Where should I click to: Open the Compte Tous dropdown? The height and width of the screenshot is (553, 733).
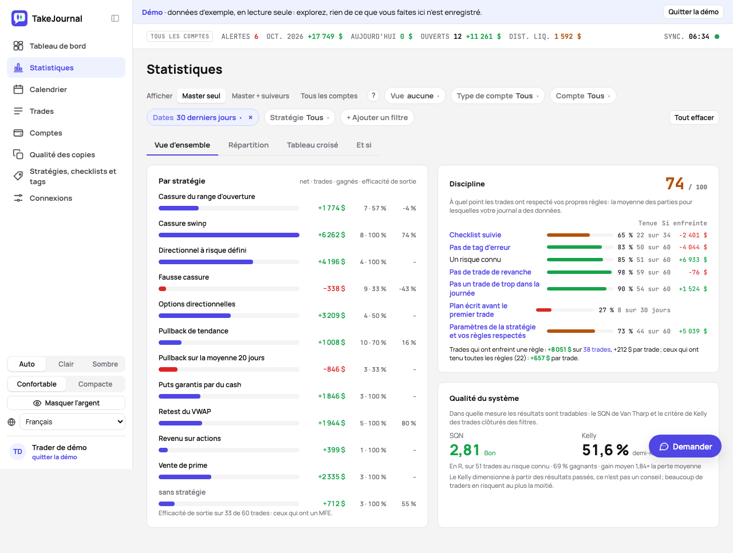pyautogui.click(x=583, y=96)
